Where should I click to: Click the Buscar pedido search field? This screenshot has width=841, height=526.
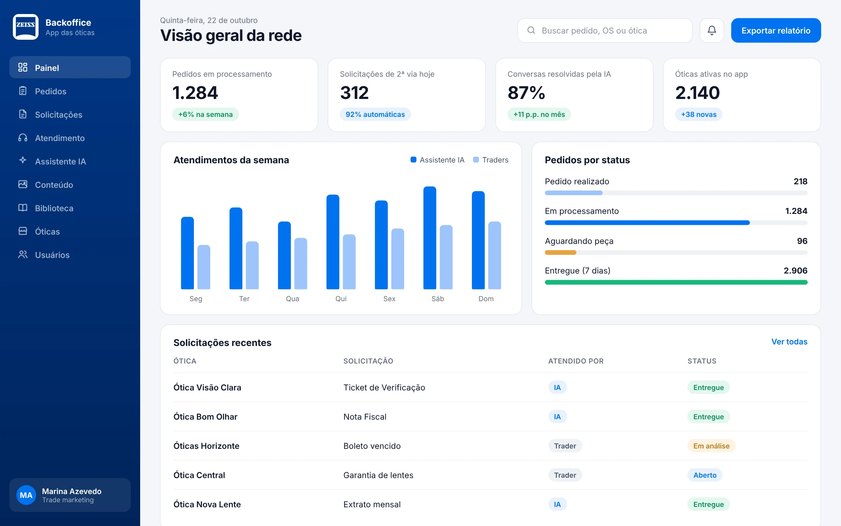pos(605,30)
